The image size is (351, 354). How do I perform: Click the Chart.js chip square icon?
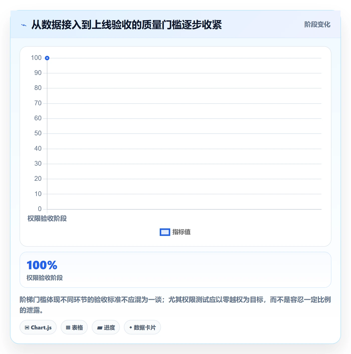[27, 328]
